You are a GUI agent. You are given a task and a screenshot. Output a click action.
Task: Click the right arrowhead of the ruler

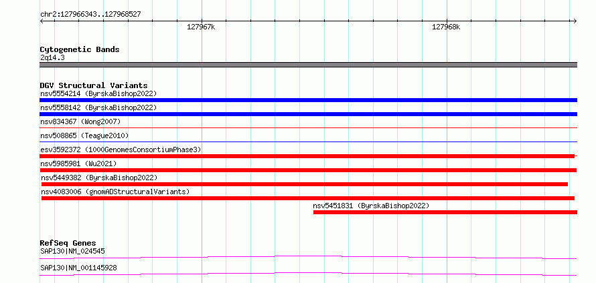tap(575, 21)
